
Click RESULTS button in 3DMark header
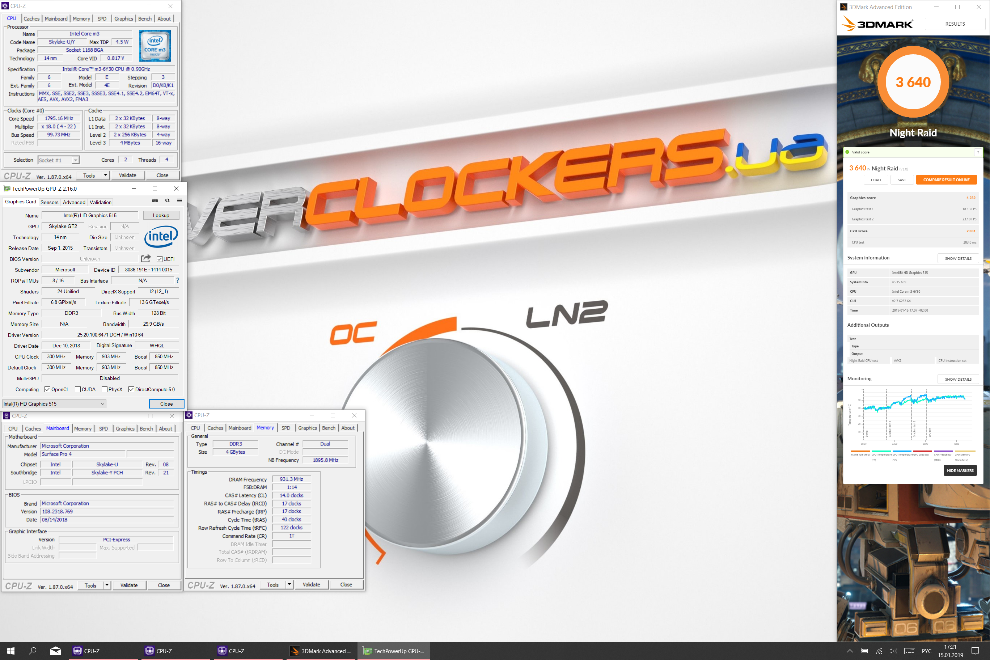coord(955,24)
